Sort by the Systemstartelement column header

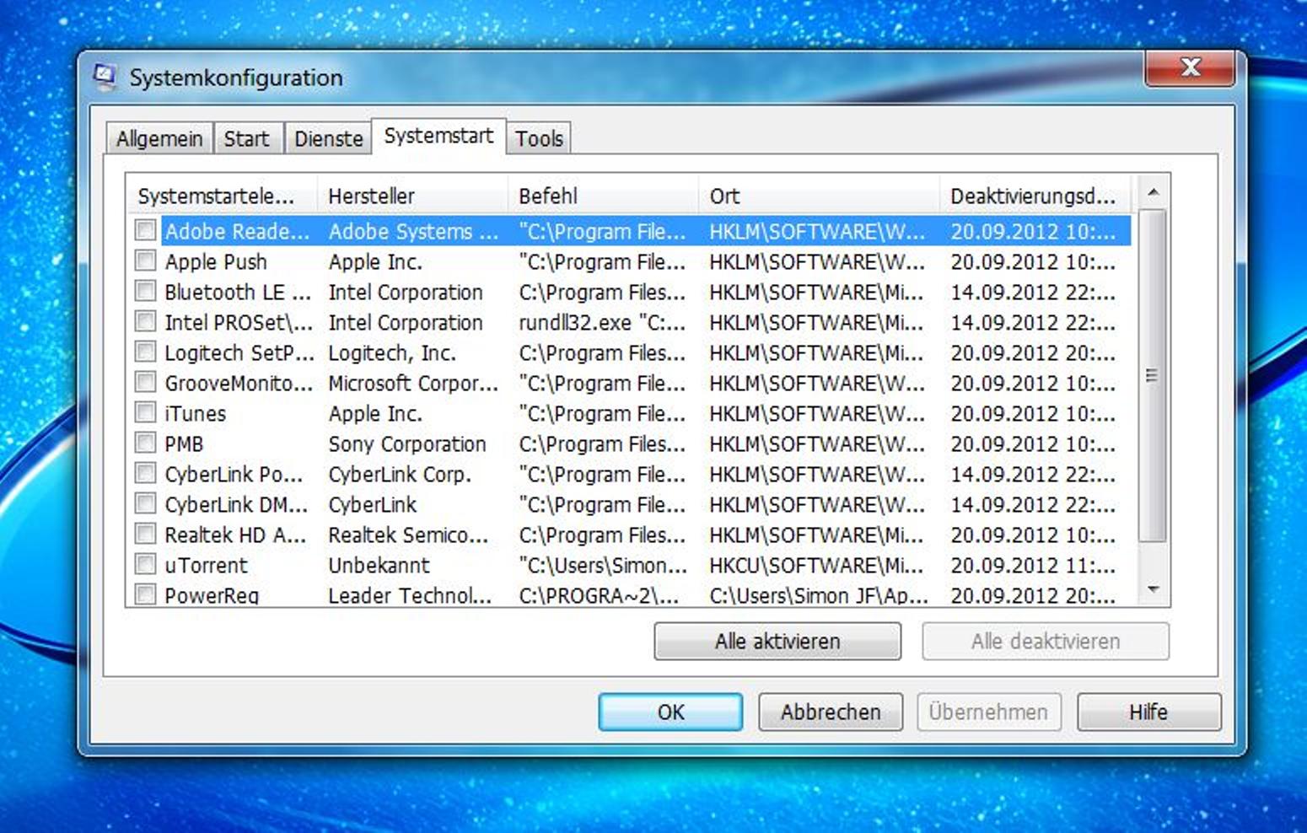tap(223, 196)
